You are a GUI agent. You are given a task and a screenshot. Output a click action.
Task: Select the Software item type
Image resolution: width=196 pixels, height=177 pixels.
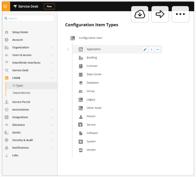[x=92, y=133]
